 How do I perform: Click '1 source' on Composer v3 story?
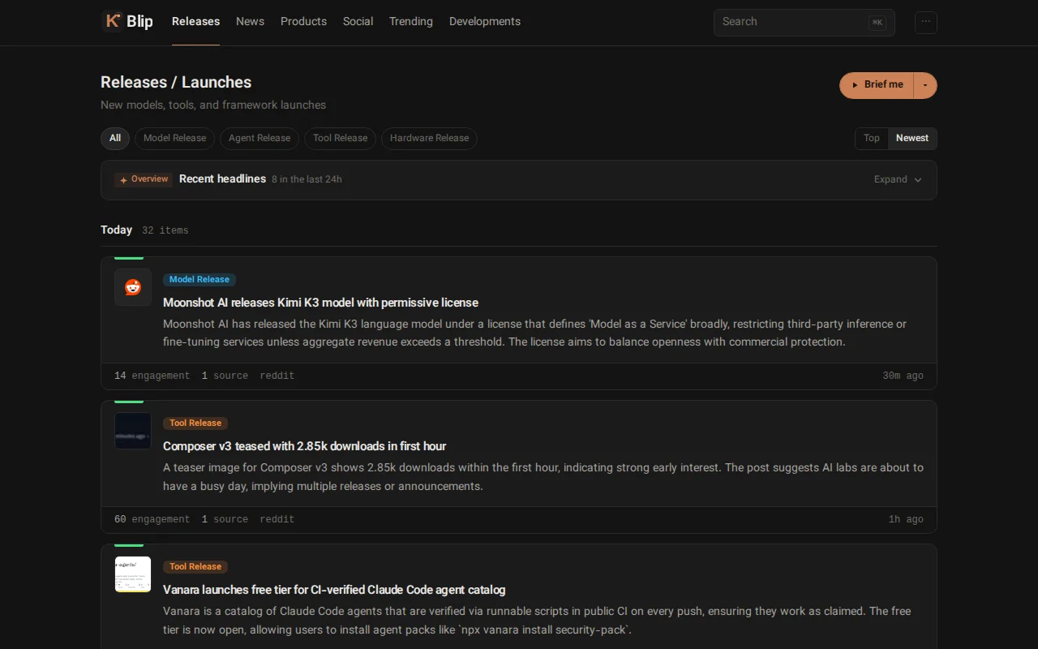[x=225, y=520]
